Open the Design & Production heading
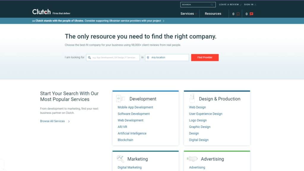Viewport: 304px width, 171px height. coord(219,99)
